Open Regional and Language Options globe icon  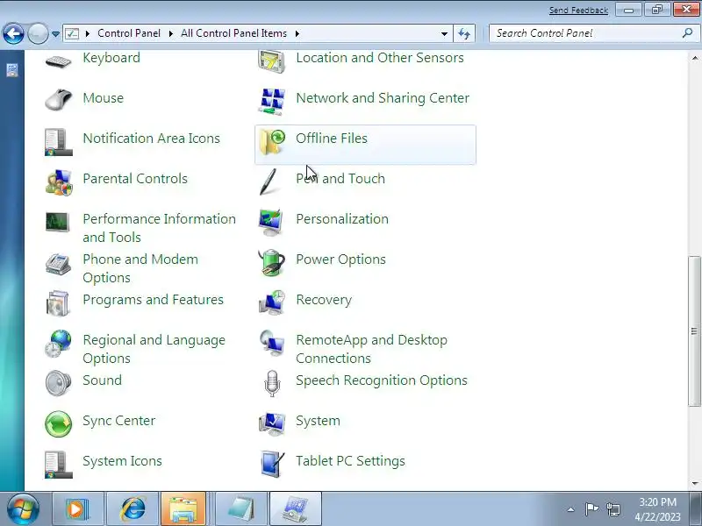pos(58,344)
